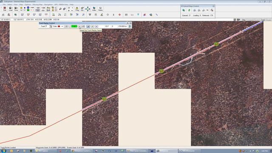272x153 pixels.
Task: Click the red cross target icon in second toolbar
Action: tap(119, 15)
